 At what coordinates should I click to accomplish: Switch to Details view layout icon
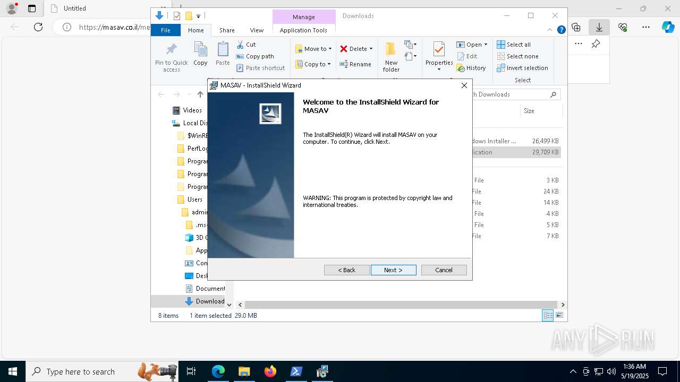coord(548,315)
